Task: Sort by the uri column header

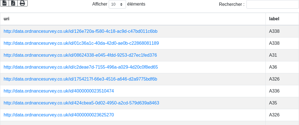Action: 133,19
